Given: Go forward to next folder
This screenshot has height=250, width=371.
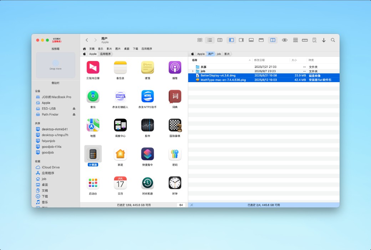Looking at the screenshot, I should (x=95, y=40).
